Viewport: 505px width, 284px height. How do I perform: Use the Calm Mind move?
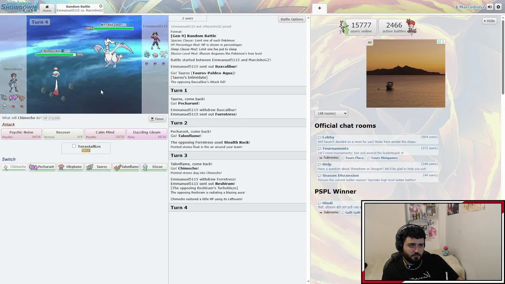click(105, 134)
